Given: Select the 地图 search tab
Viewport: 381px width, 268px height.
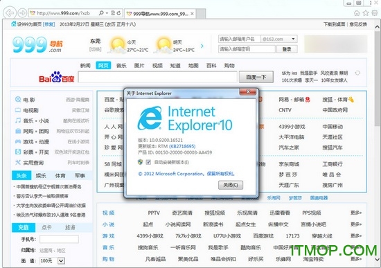Looking at the screenshot, I should pyautogui.click(x=193, y=66).
